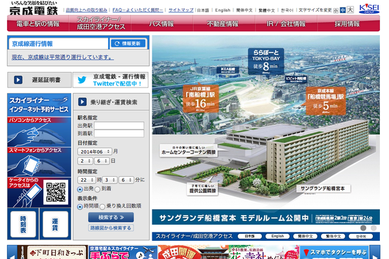Click 繁體中文 button in airport access bar
389x259 pixels.
pos(333,236)
